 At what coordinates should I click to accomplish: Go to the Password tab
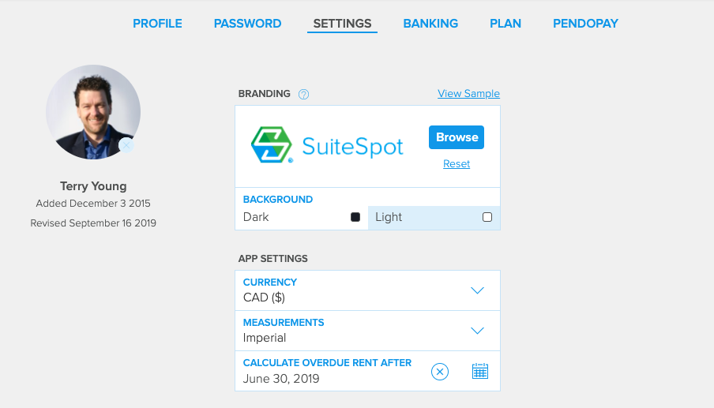[248, 24]
